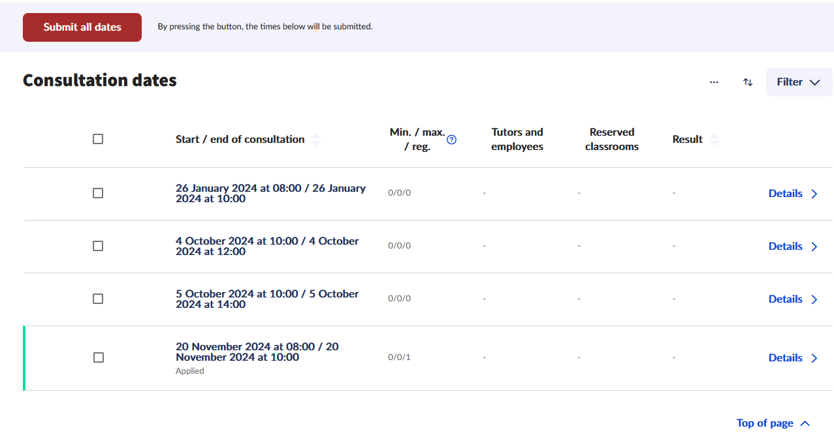
Task: Click the three-dots more options icon
Action: (x=714, y=82)
